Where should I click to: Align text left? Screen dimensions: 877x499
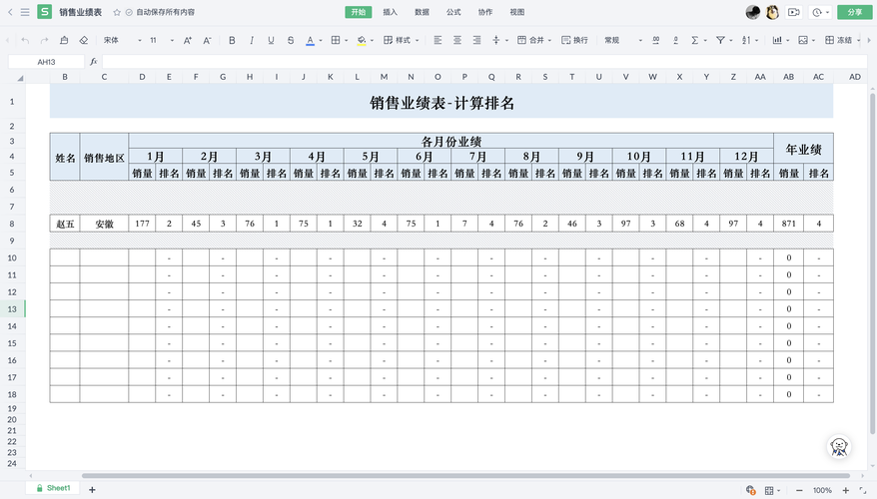pyautogui.click(x=438, y=40)
